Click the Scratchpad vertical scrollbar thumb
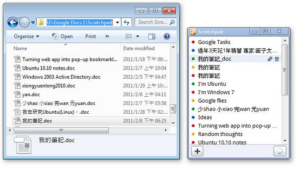The image size is (296, 169). pyautogui.click(x=285, y=70)
